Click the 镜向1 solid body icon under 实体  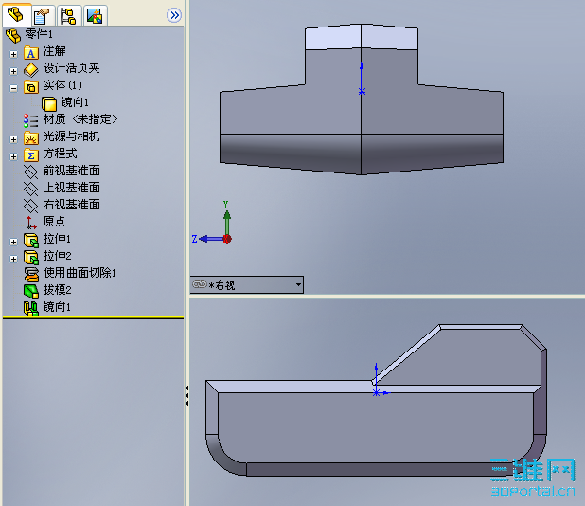click(x=49, y=104)
